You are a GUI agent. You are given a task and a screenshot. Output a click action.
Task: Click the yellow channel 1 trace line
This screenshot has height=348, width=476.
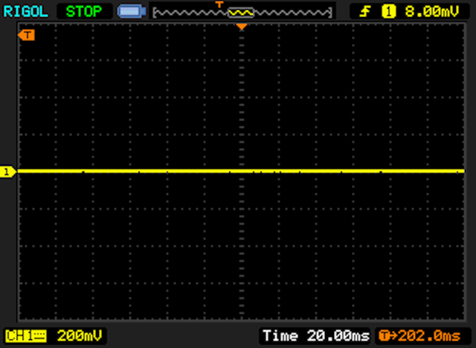coord(241,171)
